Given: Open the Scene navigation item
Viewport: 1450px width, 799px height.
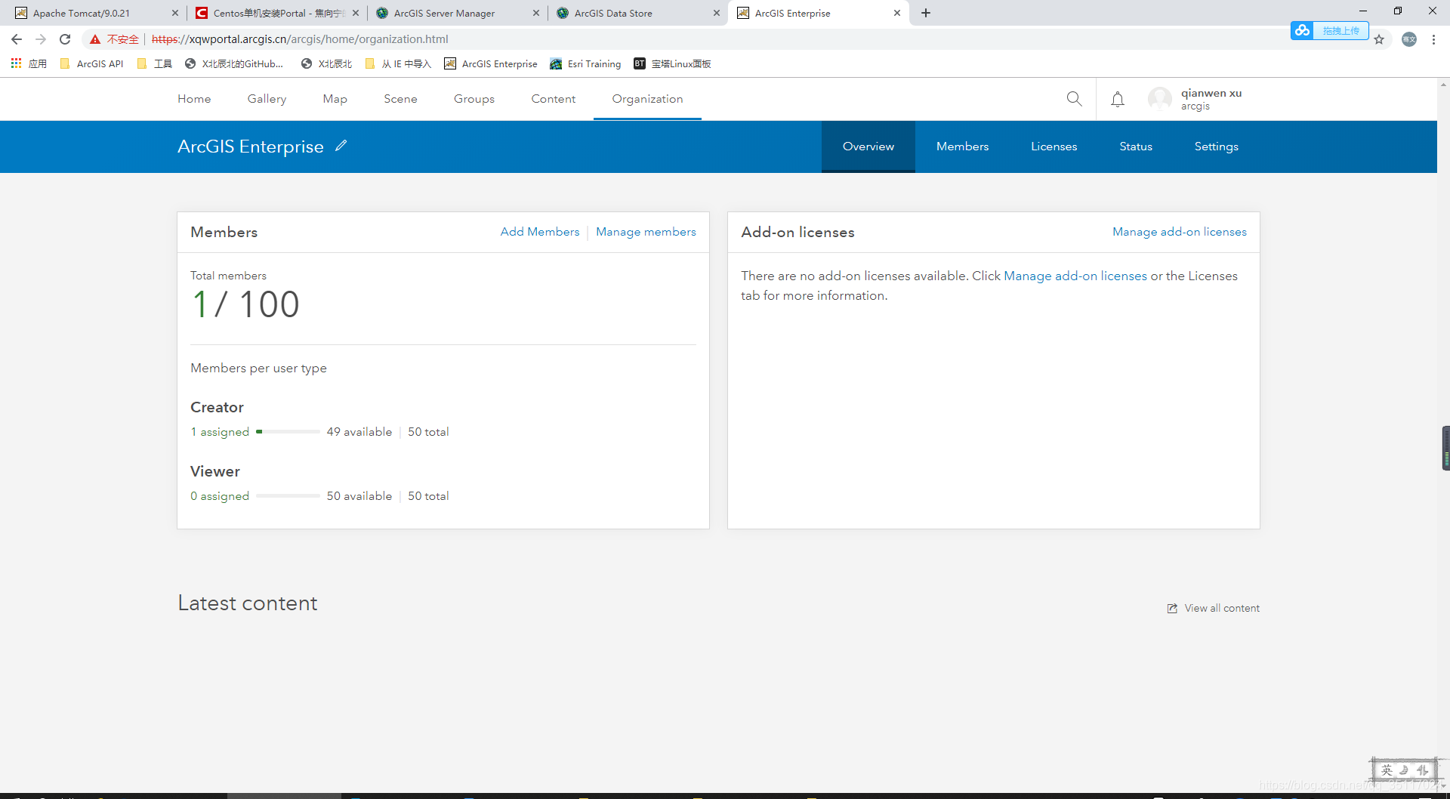Looking at the screenshot, I should 400,99.
